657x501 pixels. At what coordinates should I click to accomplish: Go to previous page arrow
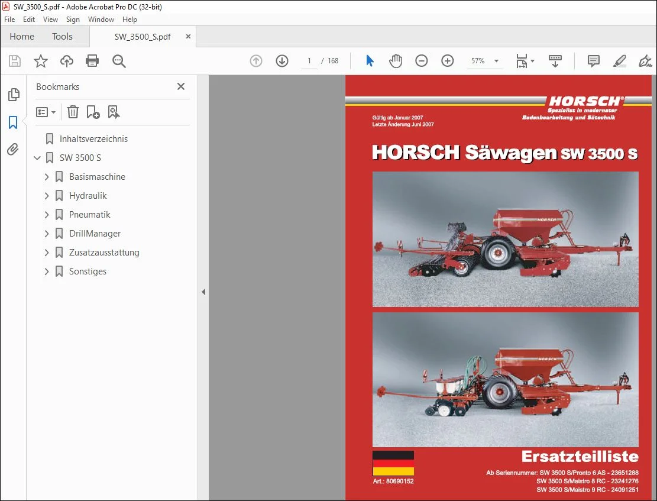pos(256,61)
